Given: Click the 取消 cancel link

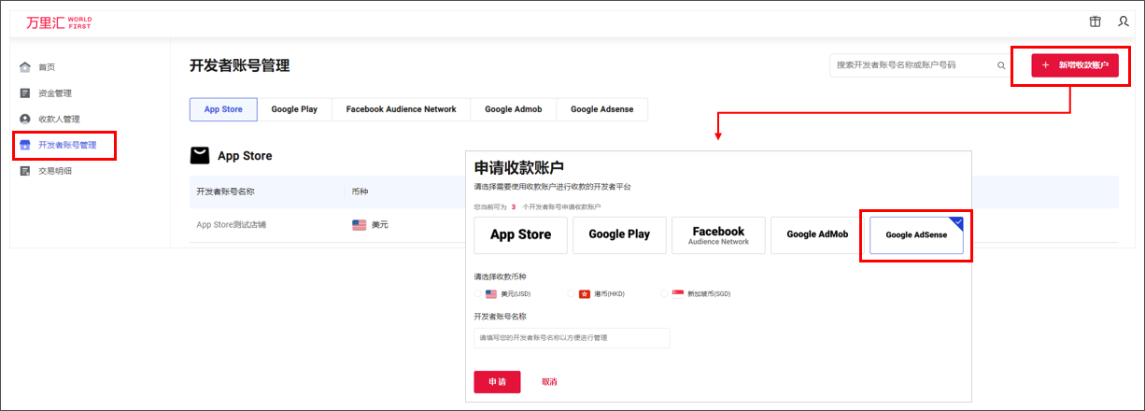Looking at the screenshot, I should [x=549, y=382].
